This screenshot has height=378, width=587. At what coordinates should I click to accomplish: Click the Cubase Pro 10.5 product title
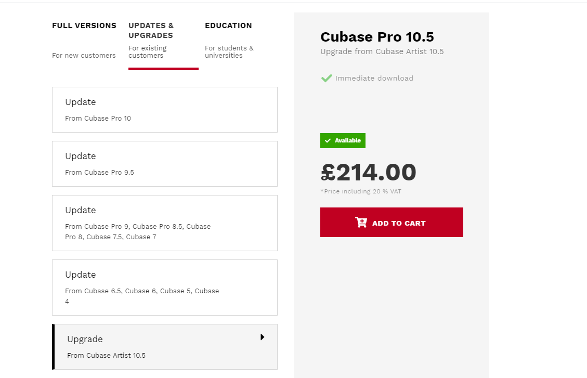coord(377,37)
